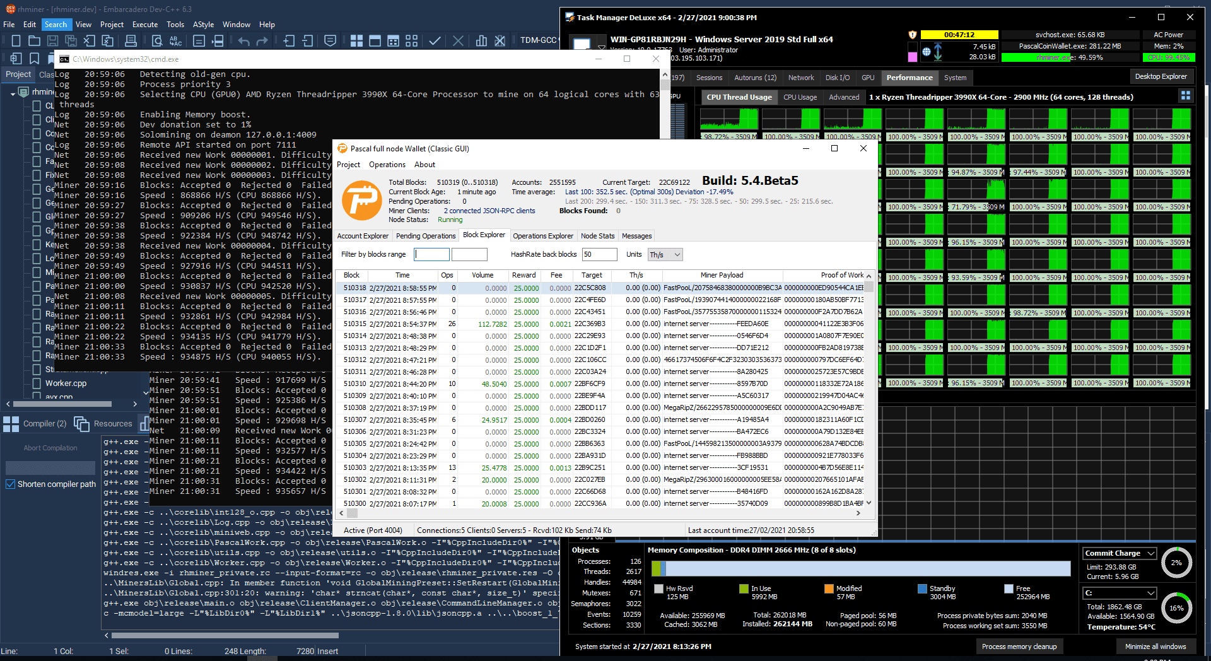Click the orange Pascal logo in the wallet
Viewport: 1211px width, 661px height.
pyautogui.click(x=361, y=200)
